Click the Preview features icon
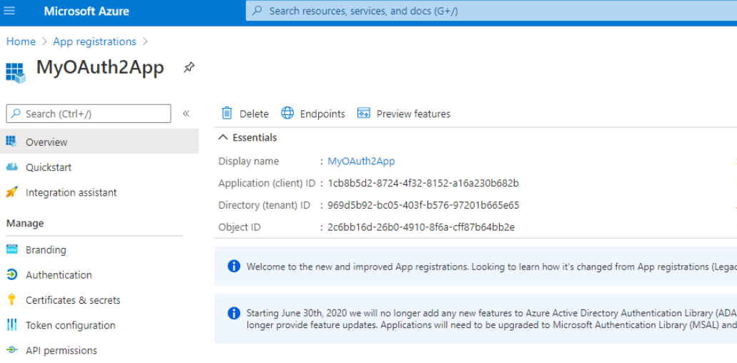Screen dimensions: 737x363 [x=364, y=113]
